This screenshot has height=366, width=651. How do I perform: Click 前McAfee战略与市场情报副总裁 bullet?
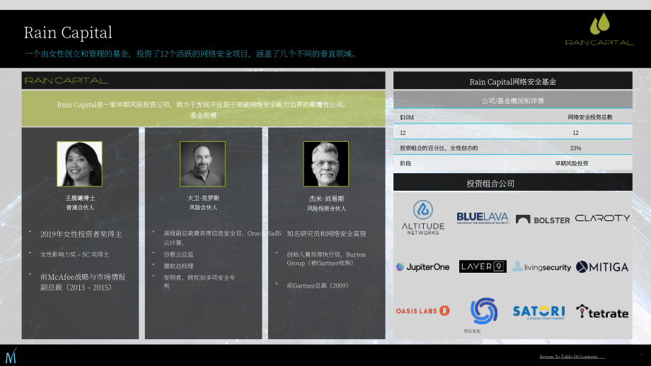pos(83,282)
